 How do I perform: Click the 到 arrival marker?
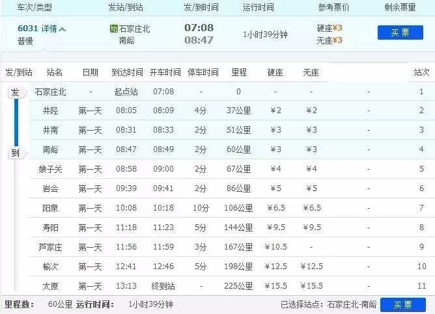pos(14,153)
